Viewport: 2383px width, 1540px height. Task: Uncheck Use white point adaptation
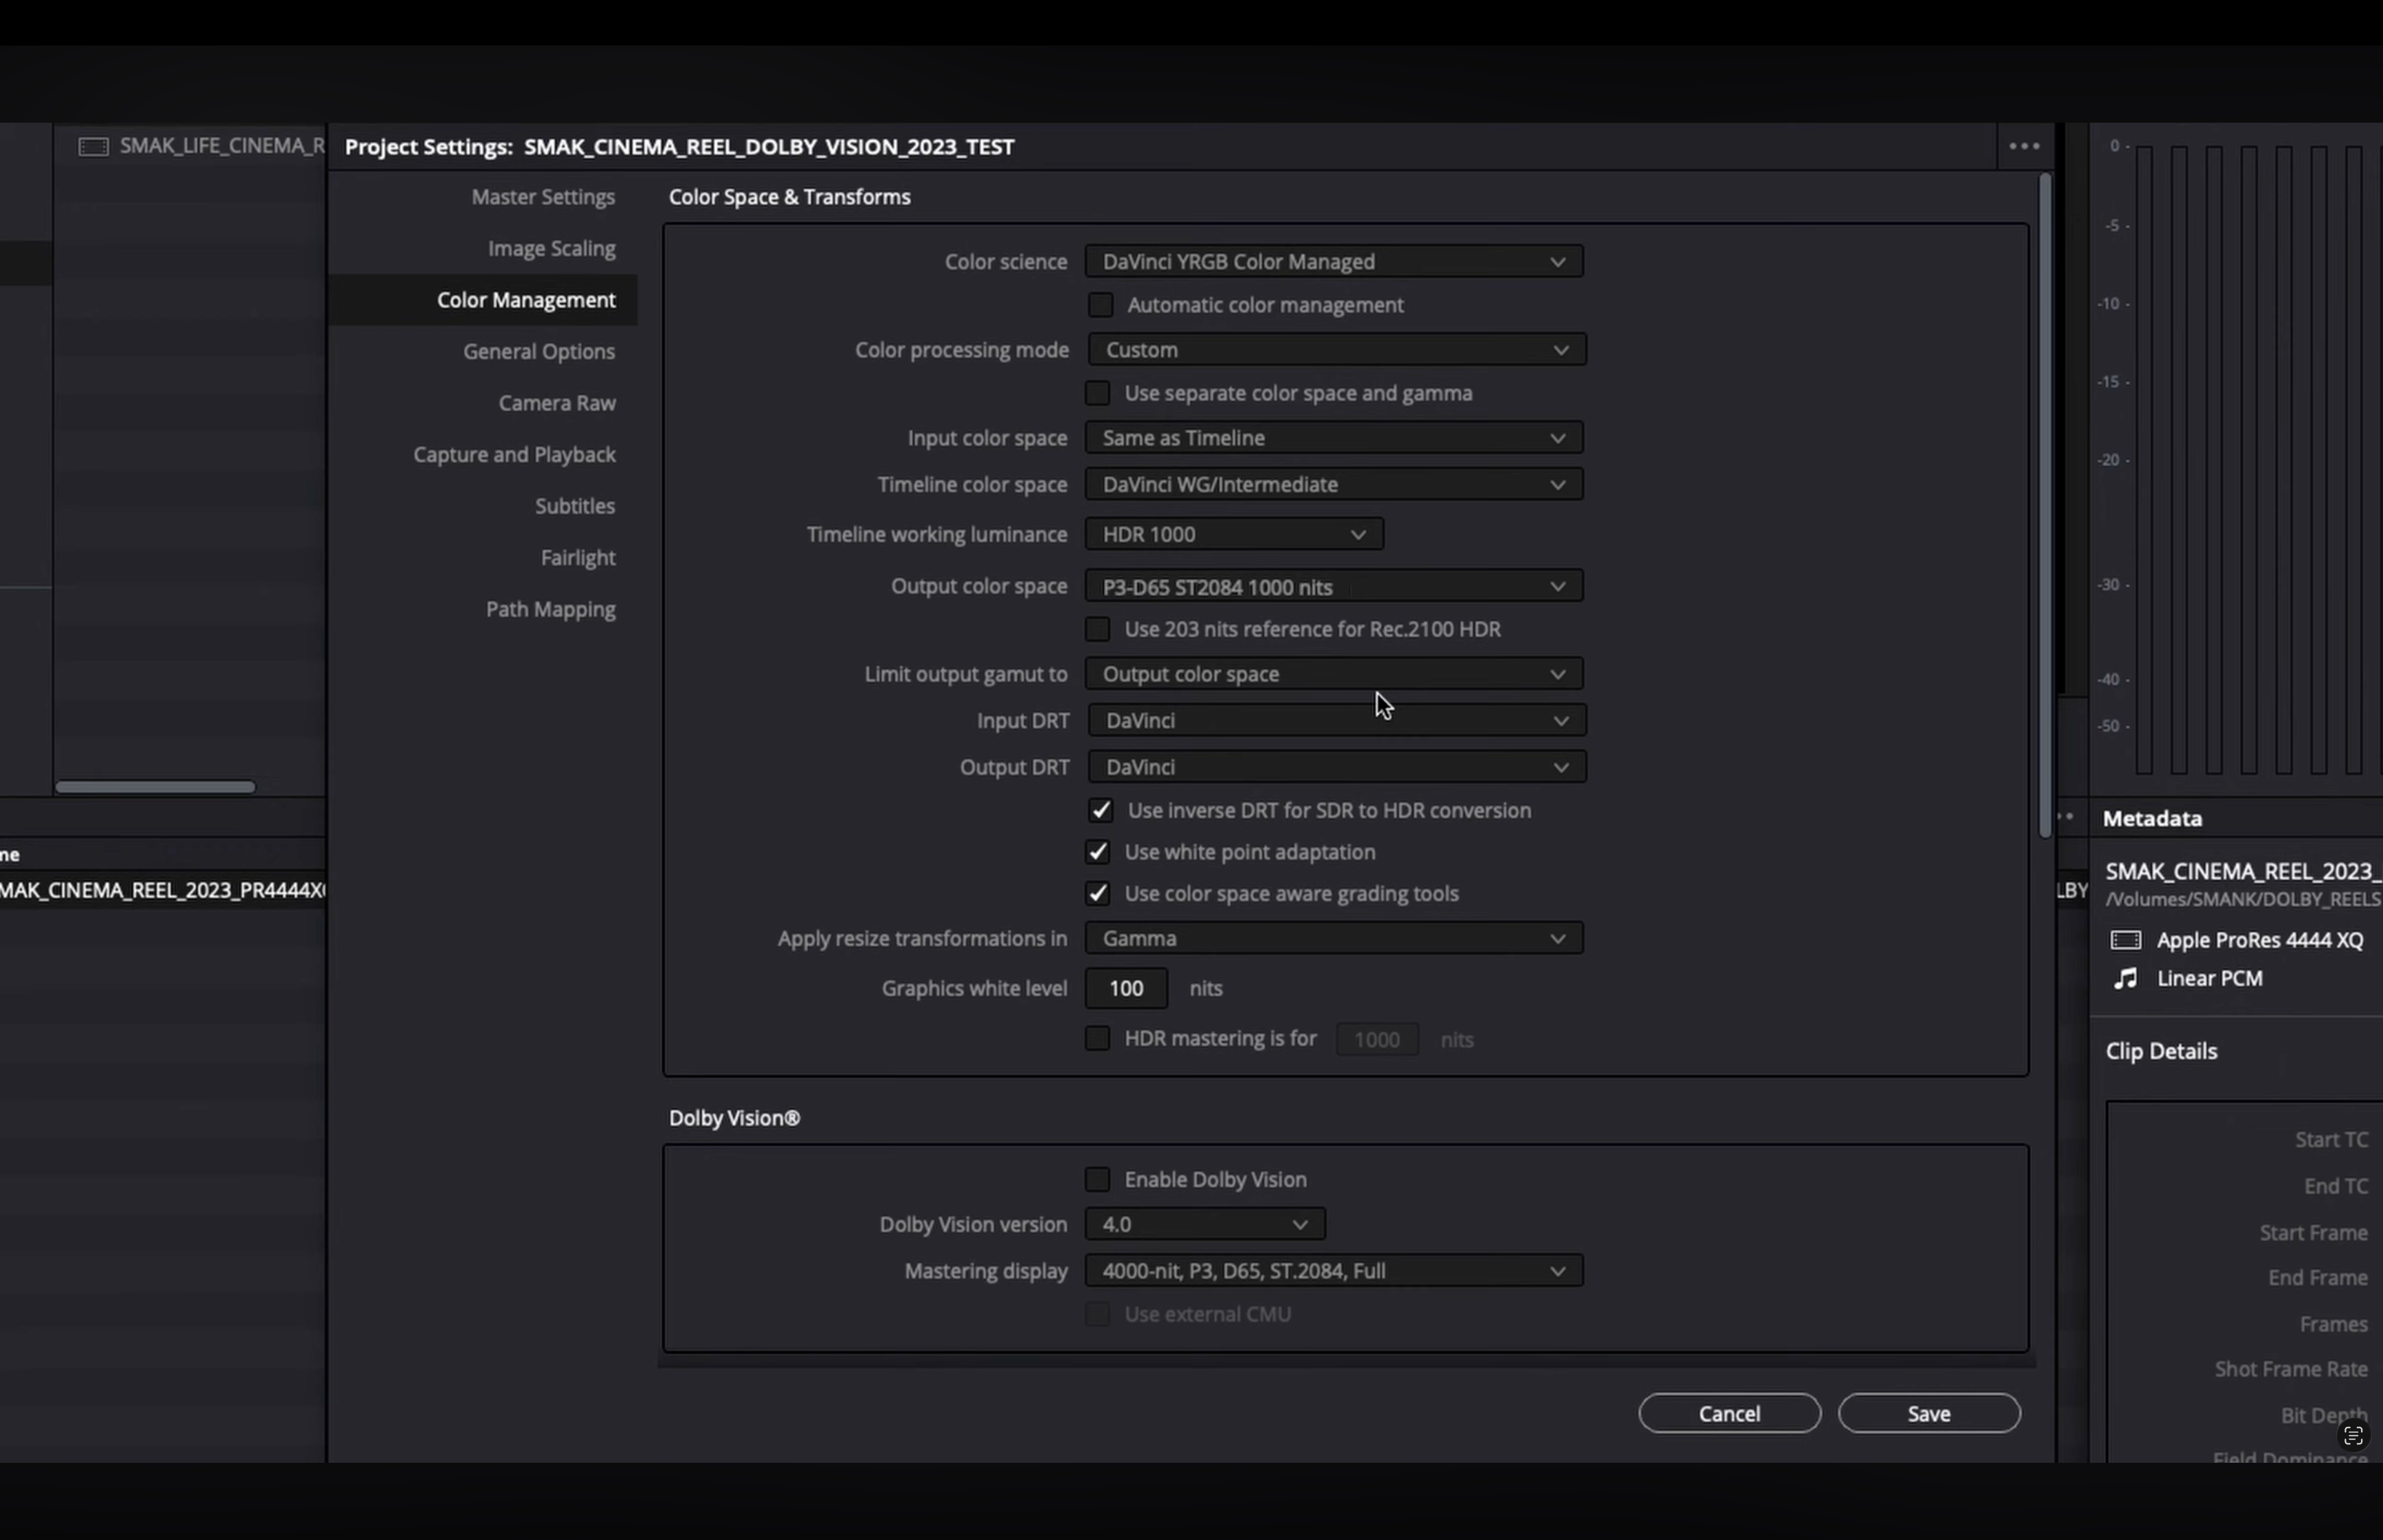pos(1098,852)
